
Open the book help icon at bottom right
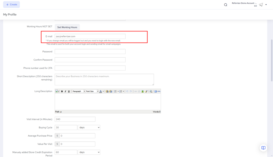[x=263, y=148]
